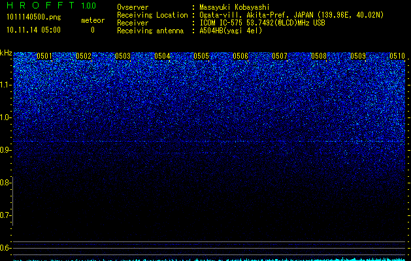411x261 pixels.
Task: Click the 1.0 kHz axis label
Action: pos(5,117)
